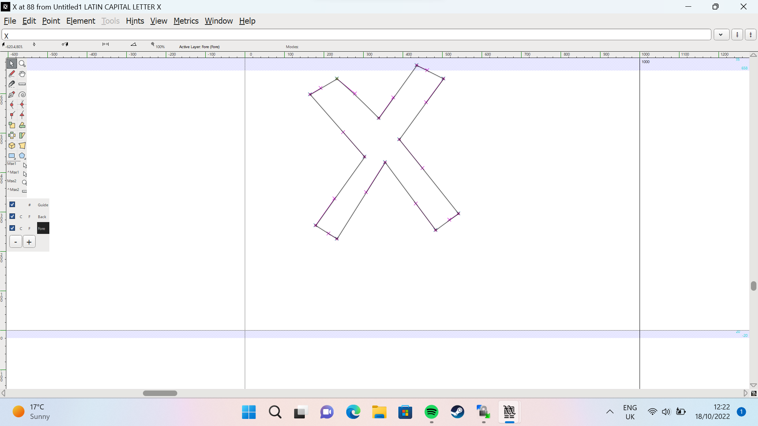
Task: Open the Metrics menu
Action: coord(186,21)
